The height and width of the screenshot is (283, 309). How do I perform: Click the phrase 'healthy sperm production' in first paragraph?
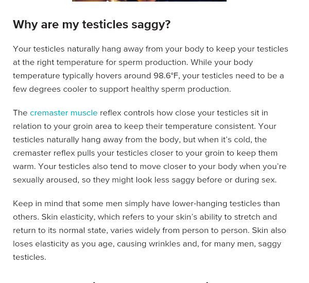click(x=181, y=89)
